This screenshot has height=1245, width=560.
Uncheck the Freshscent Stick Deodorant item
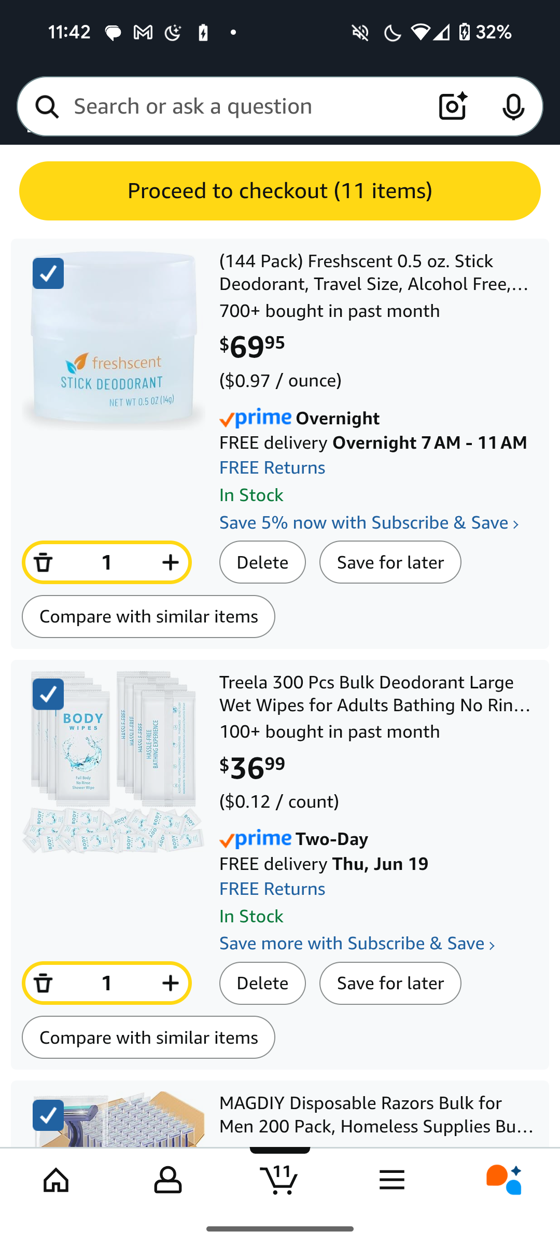tap(48, 273)
